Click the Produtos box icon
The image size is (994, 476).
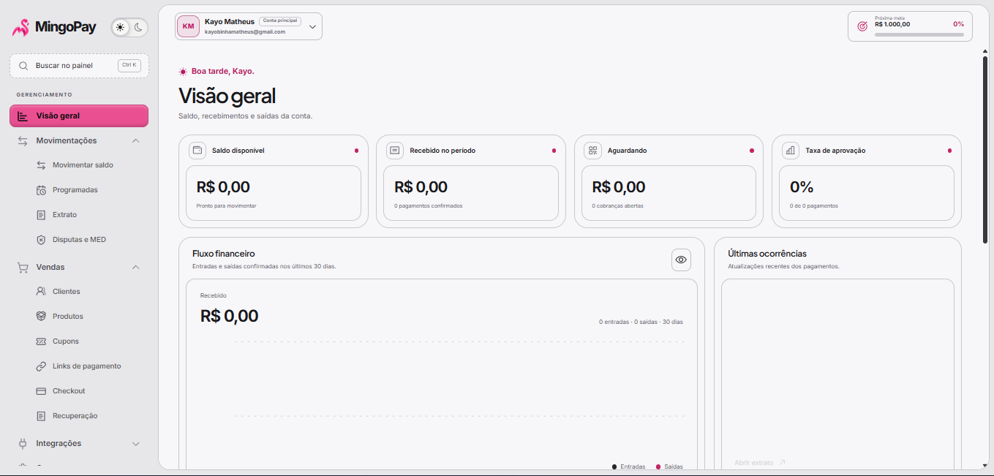point(41,317)
